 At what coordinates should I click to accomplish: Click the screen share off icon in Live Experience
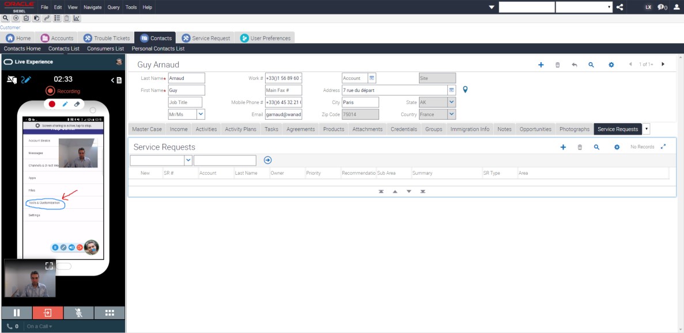click(12, 80)
